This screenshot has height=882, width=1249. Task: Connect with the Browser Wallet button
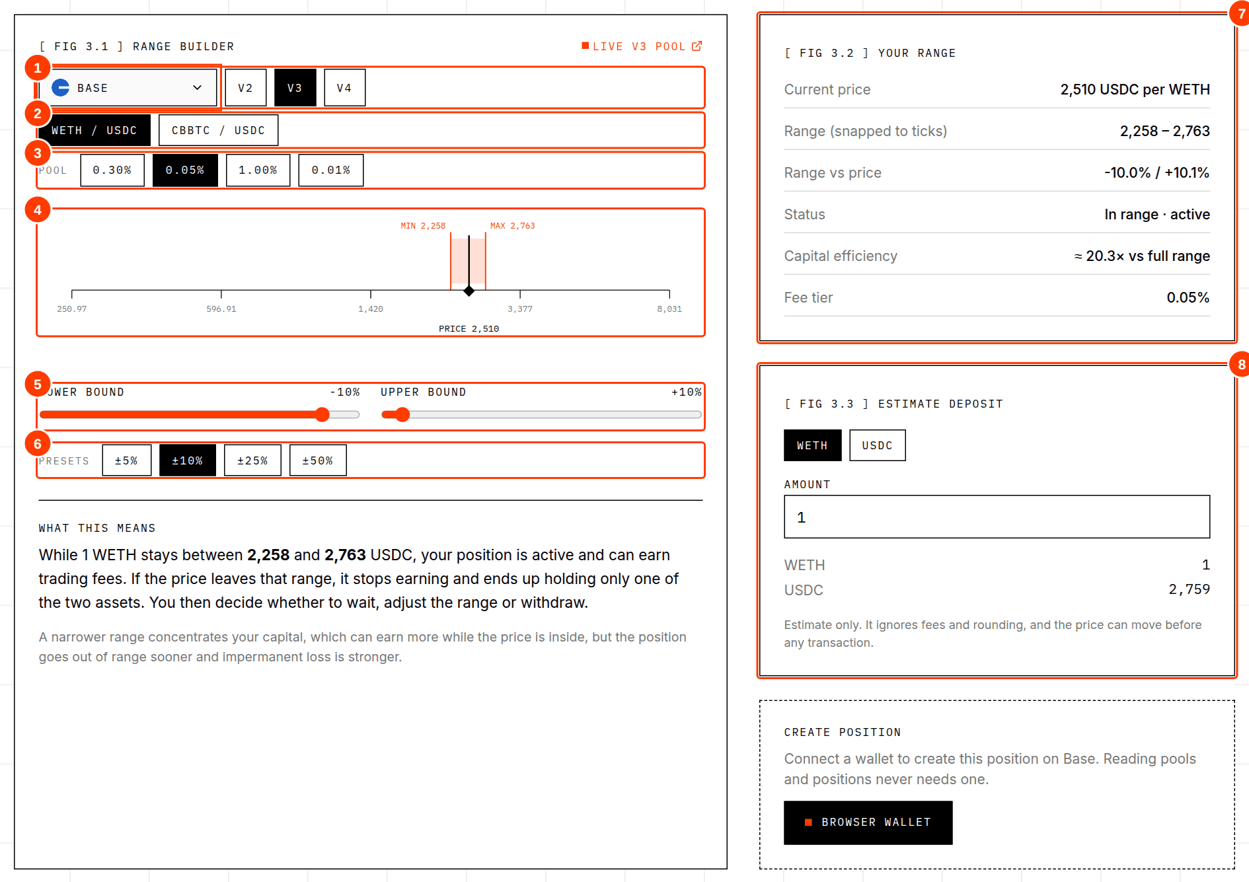[868, 823]
